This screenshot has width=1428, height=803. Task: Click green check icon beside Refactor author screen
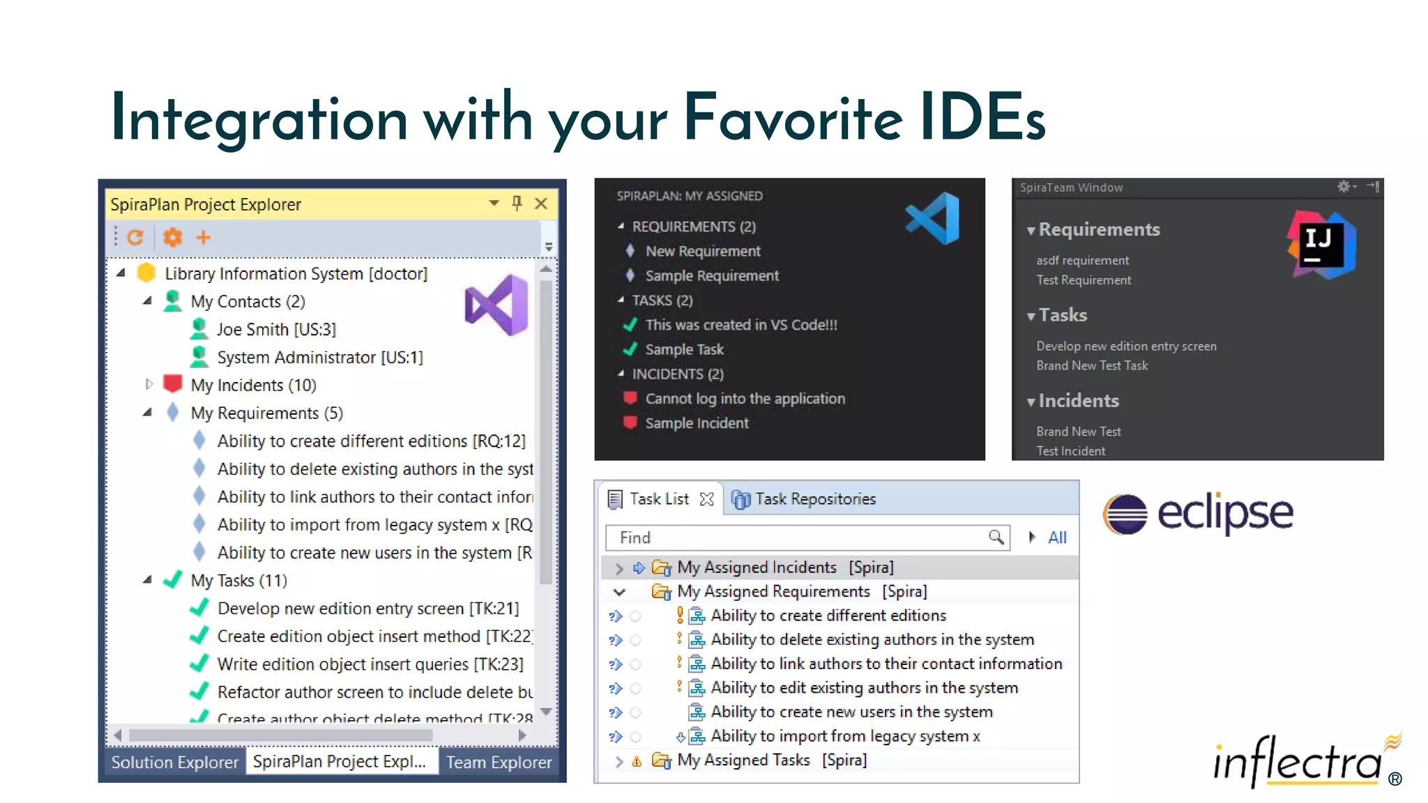click(x=199, y=691)
